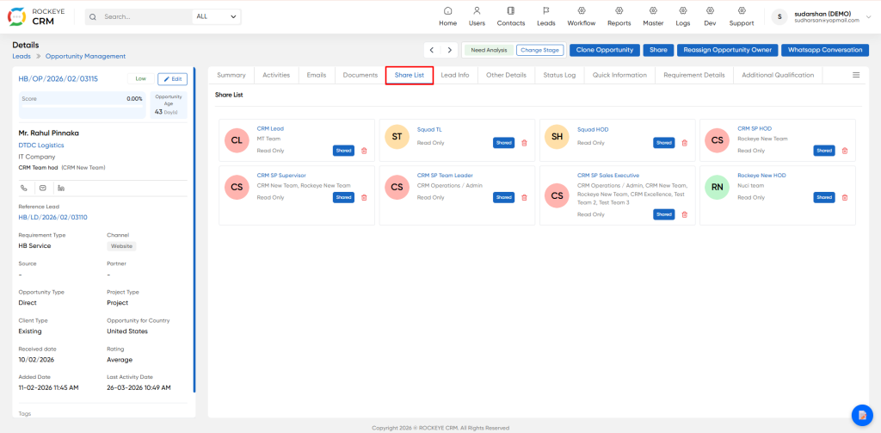
Task: Switch to the Summary tab
Action: [231, 75]
